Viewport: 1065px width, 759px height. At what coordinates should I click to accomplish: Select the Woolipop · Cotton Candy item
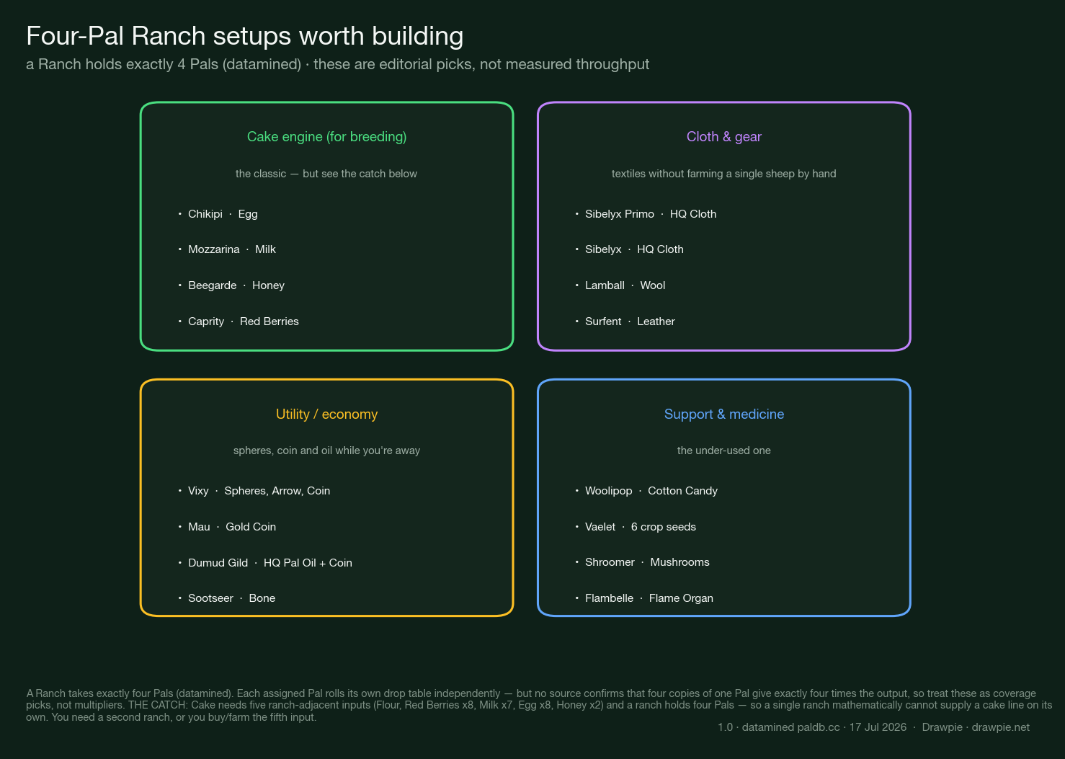(646, 491)
